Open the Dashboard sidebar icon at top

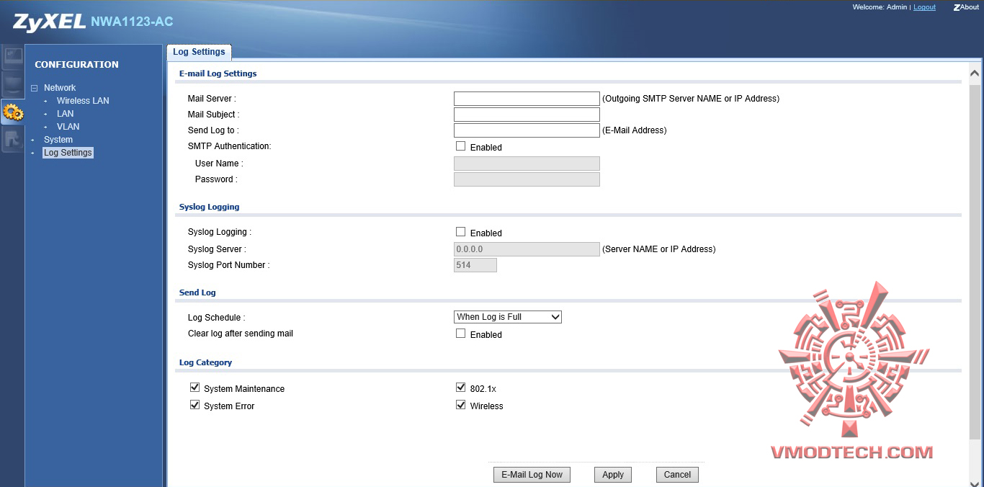coord(12,58)
